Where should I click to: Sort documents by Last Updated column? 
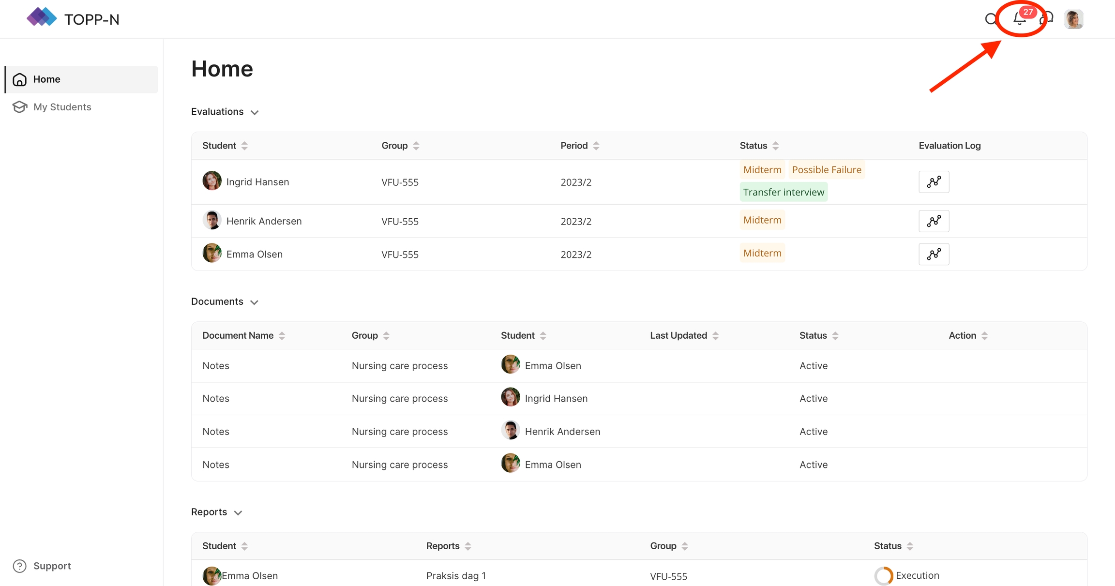point(715,336)
